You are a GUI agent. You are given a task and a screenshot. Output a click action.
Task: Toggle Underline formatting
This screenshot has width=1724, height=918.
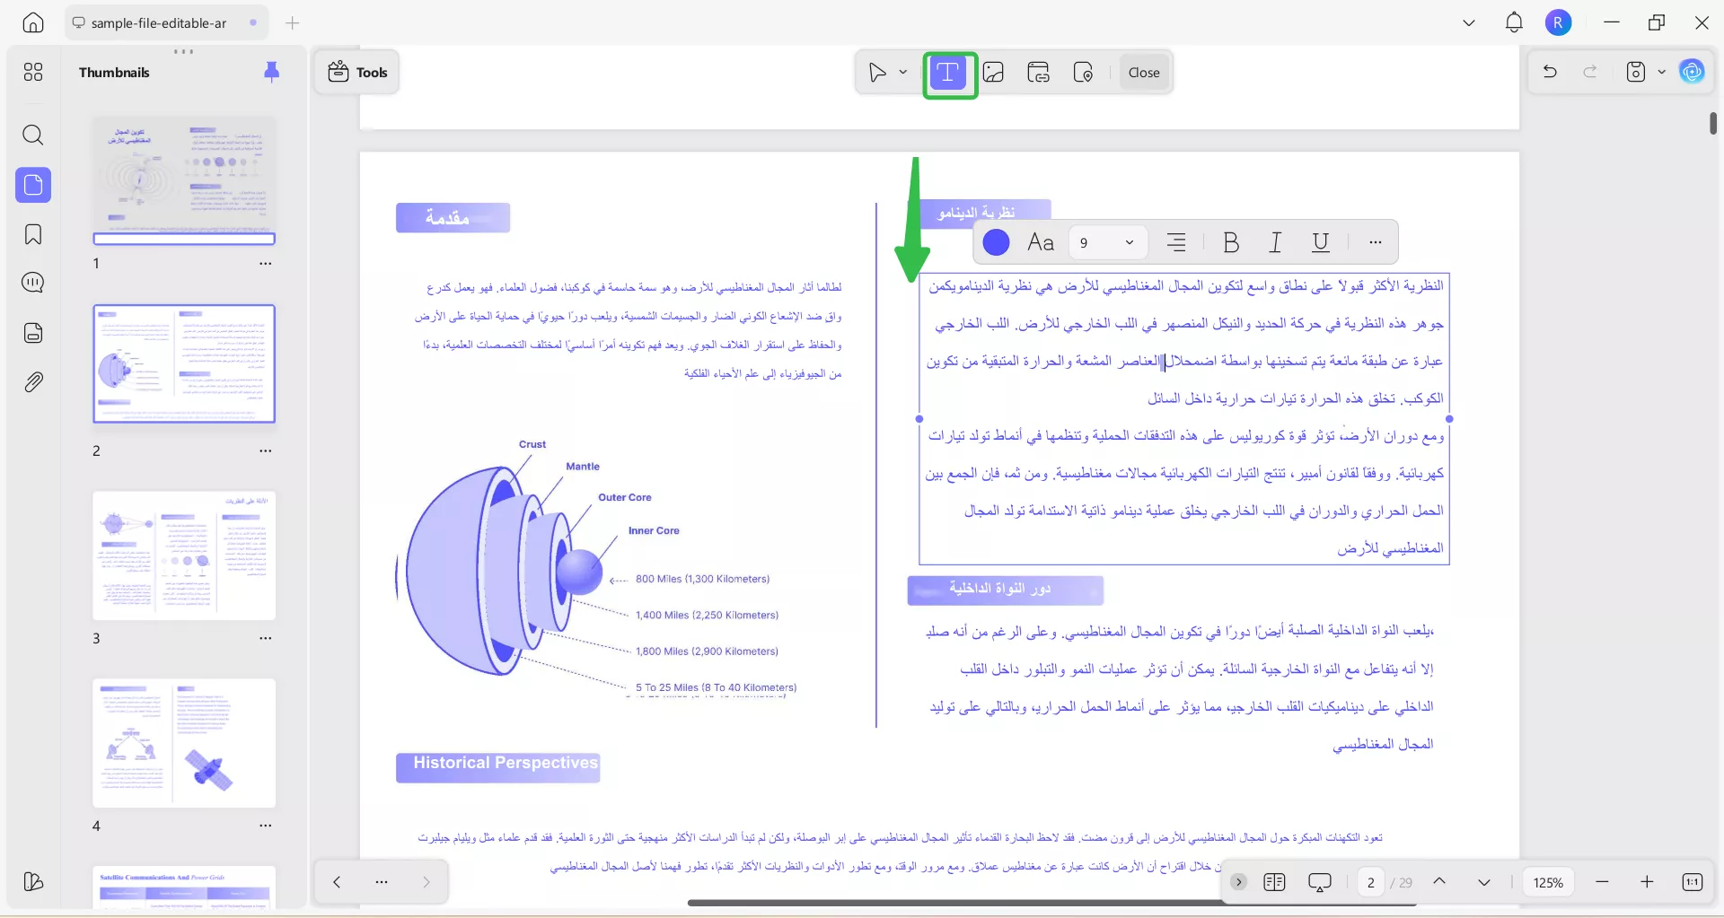pyautogui.click(x=1320, y=242)
